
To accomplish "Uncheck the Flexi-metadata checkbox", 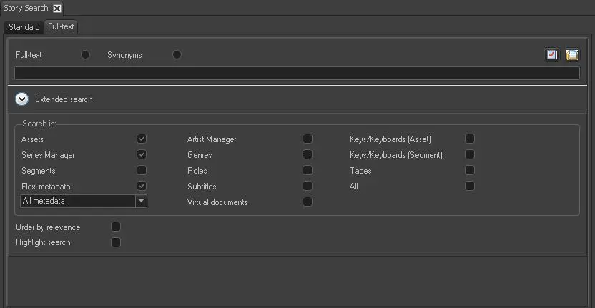I will (142, 186).
